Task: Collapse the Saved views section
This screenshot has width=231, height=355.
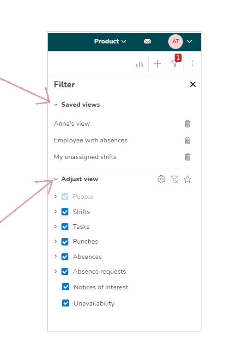Action: point(55,105)
